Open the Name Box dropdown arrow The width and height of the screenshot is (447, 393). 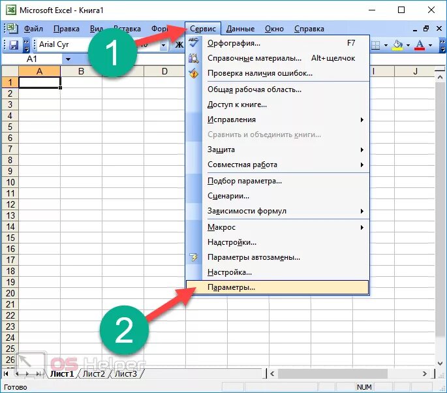(x=68, y=59)
